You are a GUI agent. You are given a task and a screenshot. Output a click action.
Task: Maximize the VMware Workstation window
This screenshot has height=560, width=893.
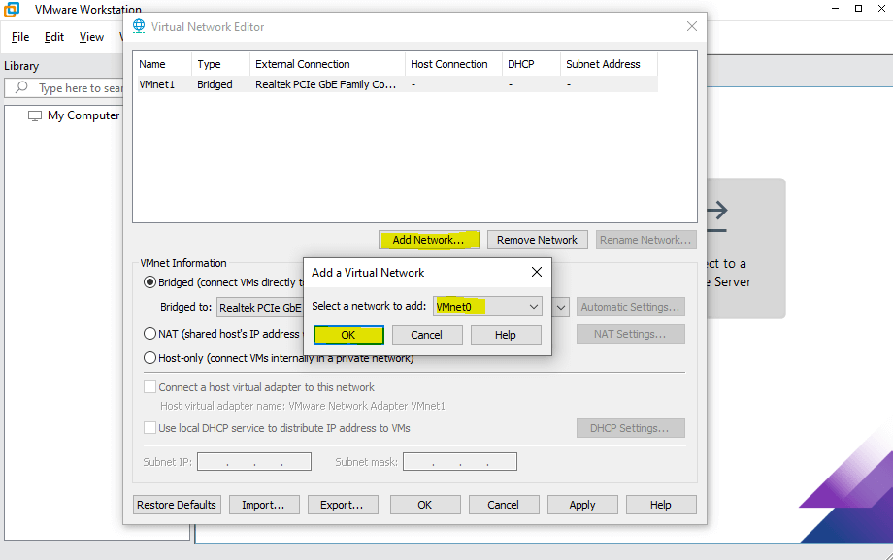(858, 9)
